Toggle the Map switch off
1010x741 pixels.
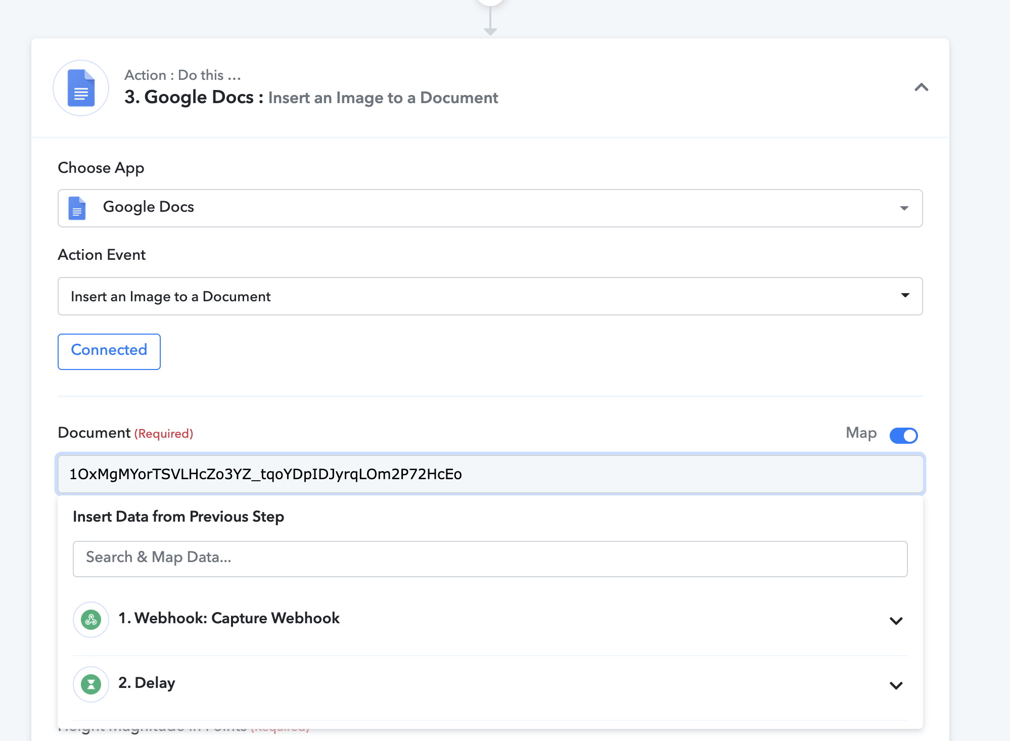point(903,435)
